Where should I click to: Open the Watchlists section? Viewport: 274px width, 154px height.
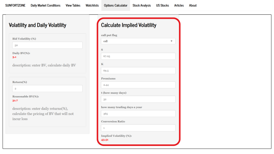tap(92, 5)
